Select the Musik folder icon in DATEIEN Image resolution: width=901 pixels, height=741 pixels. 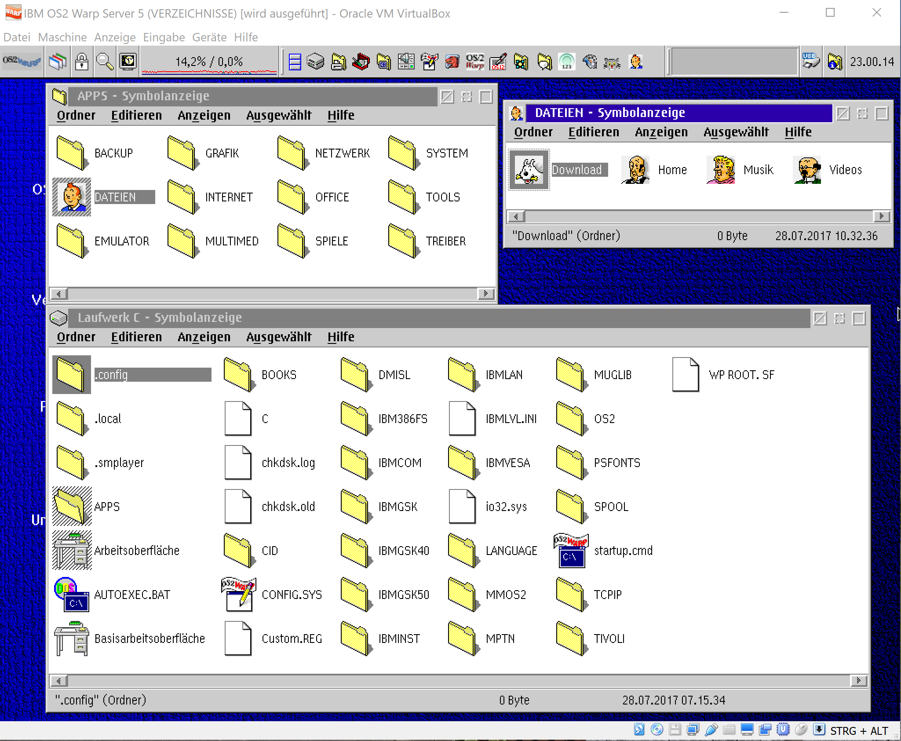(x=721, y=170)
